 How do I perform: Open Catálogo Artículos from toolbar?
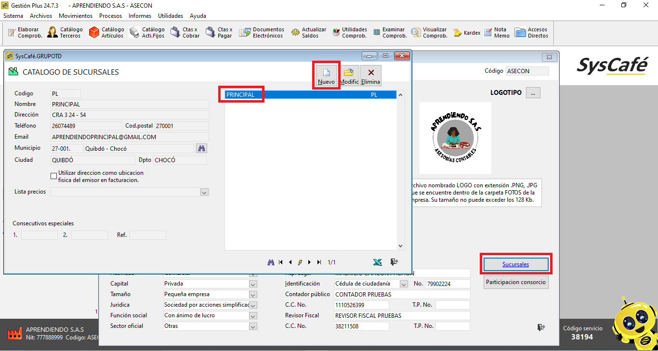pyautogui.click(x=107, y=33)
